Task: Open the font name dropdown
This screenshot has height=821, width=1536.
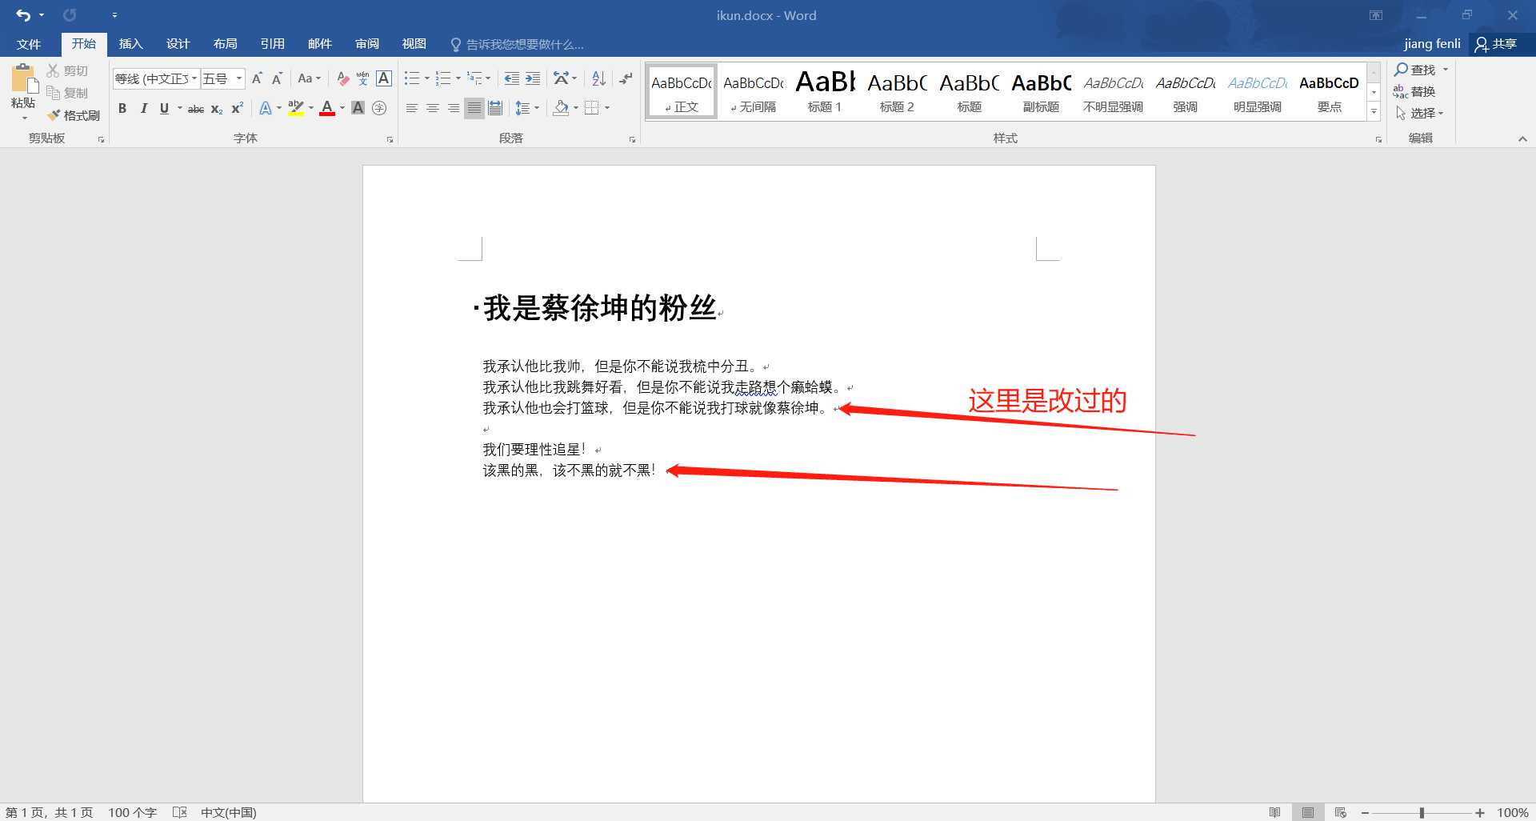Action: pyautogui.click(x=194, y=78)
